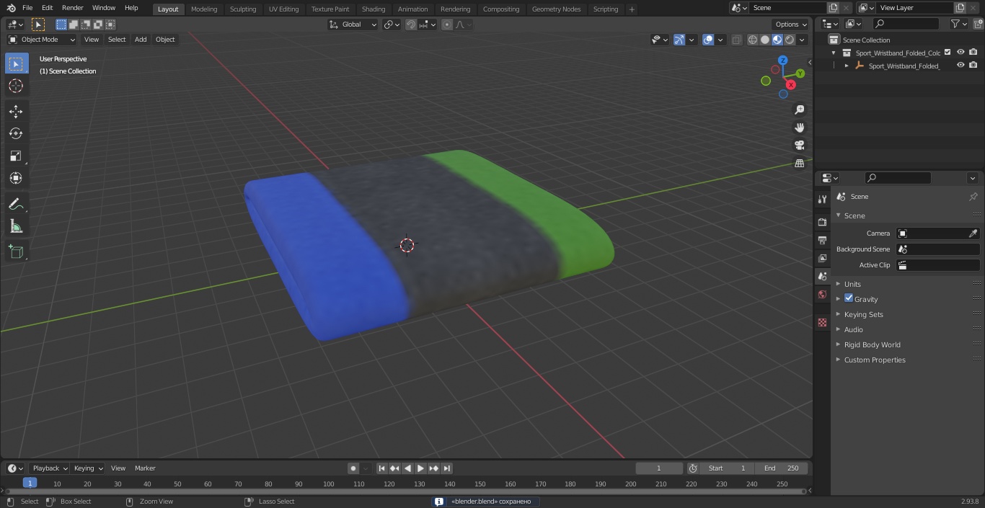
Task: Jump to the timeline end frame
Action: [x=446, y=468]
